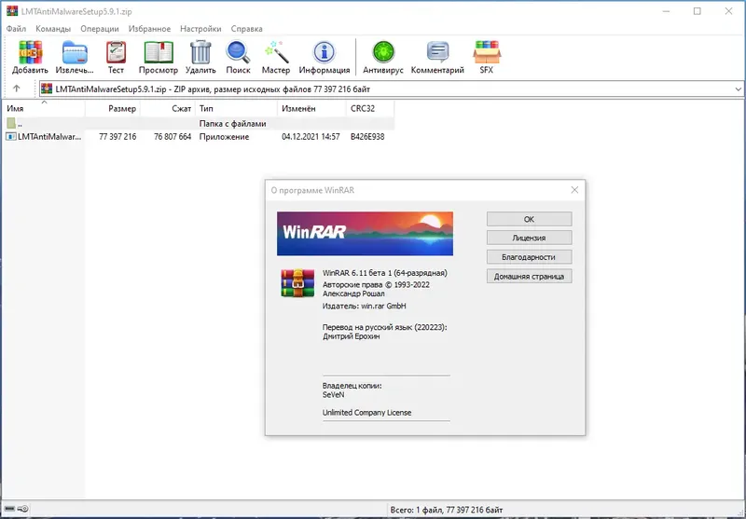The width and height of the screenshot is (746, 519).
Task: Go up one level using arrow
Action: (17, 89)
